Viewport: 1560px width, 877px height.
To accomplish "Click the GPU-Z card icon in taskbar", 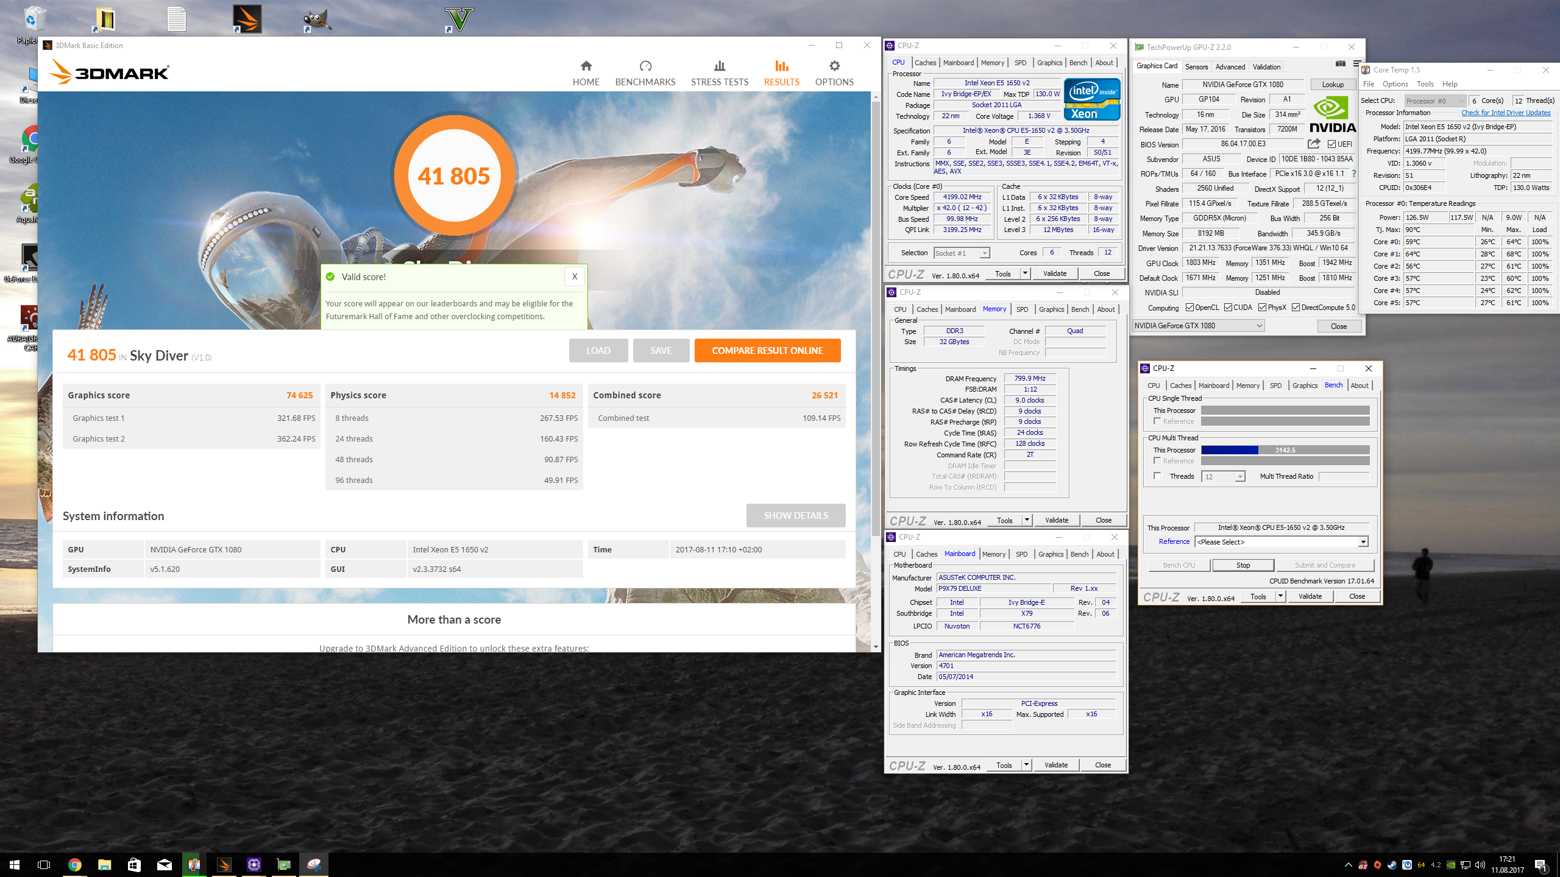I will (x=283, y=864).
